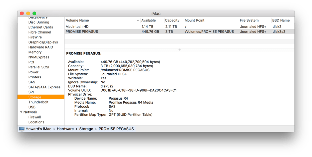Select the Storage sidebar item
The height and width of the screenshot is (157, 312).
click(x=35, y=97)
